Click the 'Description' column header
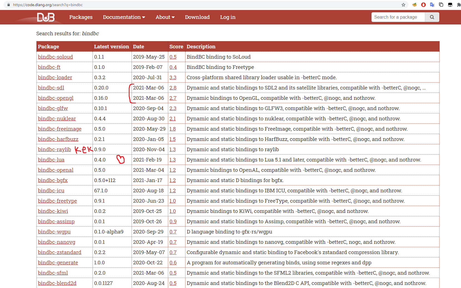Viewport: 461px width, 288px height. 201,47
